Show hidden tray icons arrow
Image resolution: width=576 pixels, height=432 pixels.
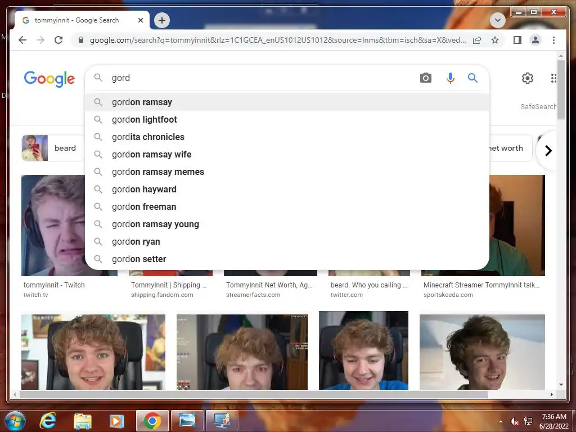point(501,421)
